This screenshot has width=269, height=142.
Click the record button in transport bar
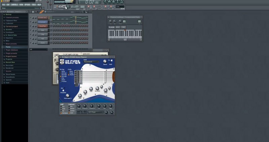click(68, 7)
